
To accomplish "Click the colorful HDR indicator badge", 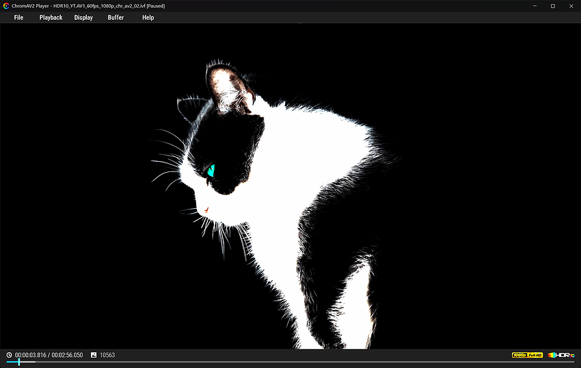I will coord(561,355).
